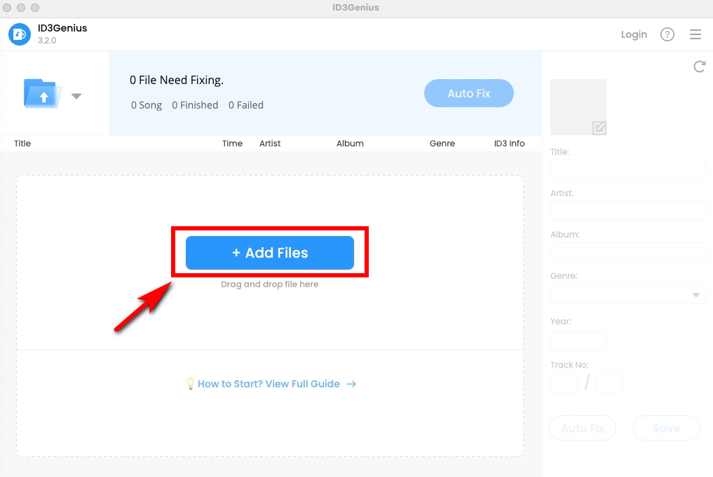Click the Login link
Image resolution: width=713 pixels, height=477 pixels.
tap(634, 34)
